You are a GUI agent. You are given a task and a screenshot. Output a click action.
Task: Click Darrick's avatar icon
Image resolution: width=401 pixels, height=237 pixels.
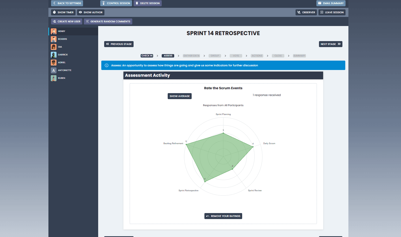tap(54, 55)
